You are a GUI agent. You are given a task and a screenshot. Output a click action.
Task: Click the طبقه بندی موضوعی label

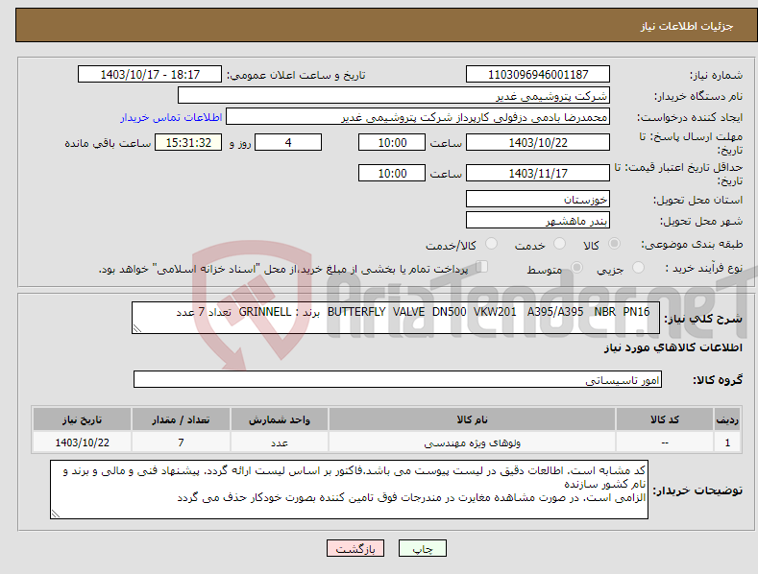[x=692, y=244]
